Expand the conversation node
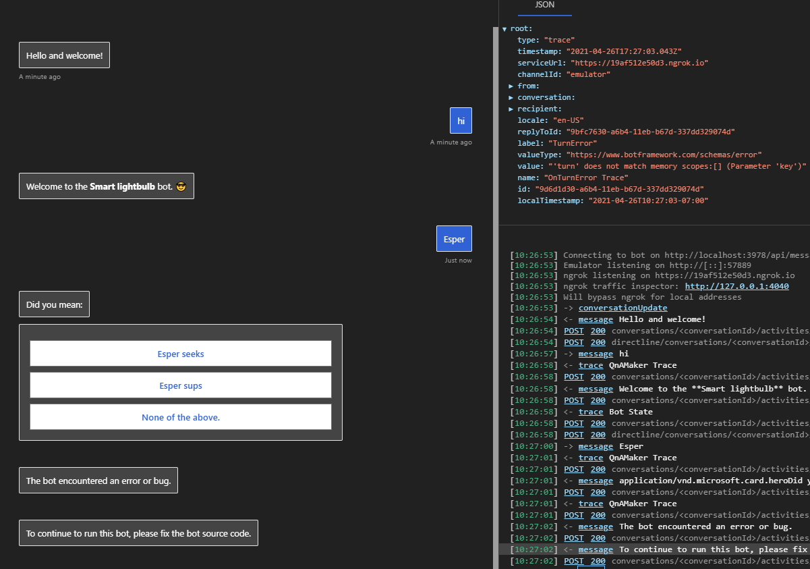Image resolution: width=810 pixels, height=569 pixels. click(x=511, y=97)
